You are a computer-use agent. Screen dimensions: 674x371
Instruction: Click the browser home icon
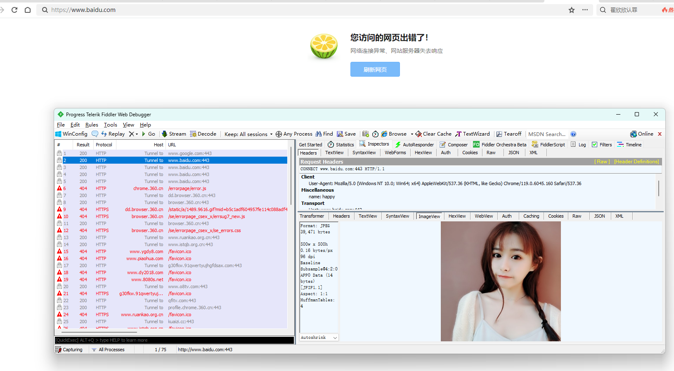28,10
